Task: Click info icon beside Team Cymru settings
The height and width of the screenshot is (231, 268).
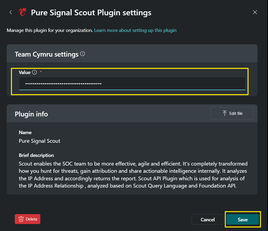Action: tap(83, 54)
